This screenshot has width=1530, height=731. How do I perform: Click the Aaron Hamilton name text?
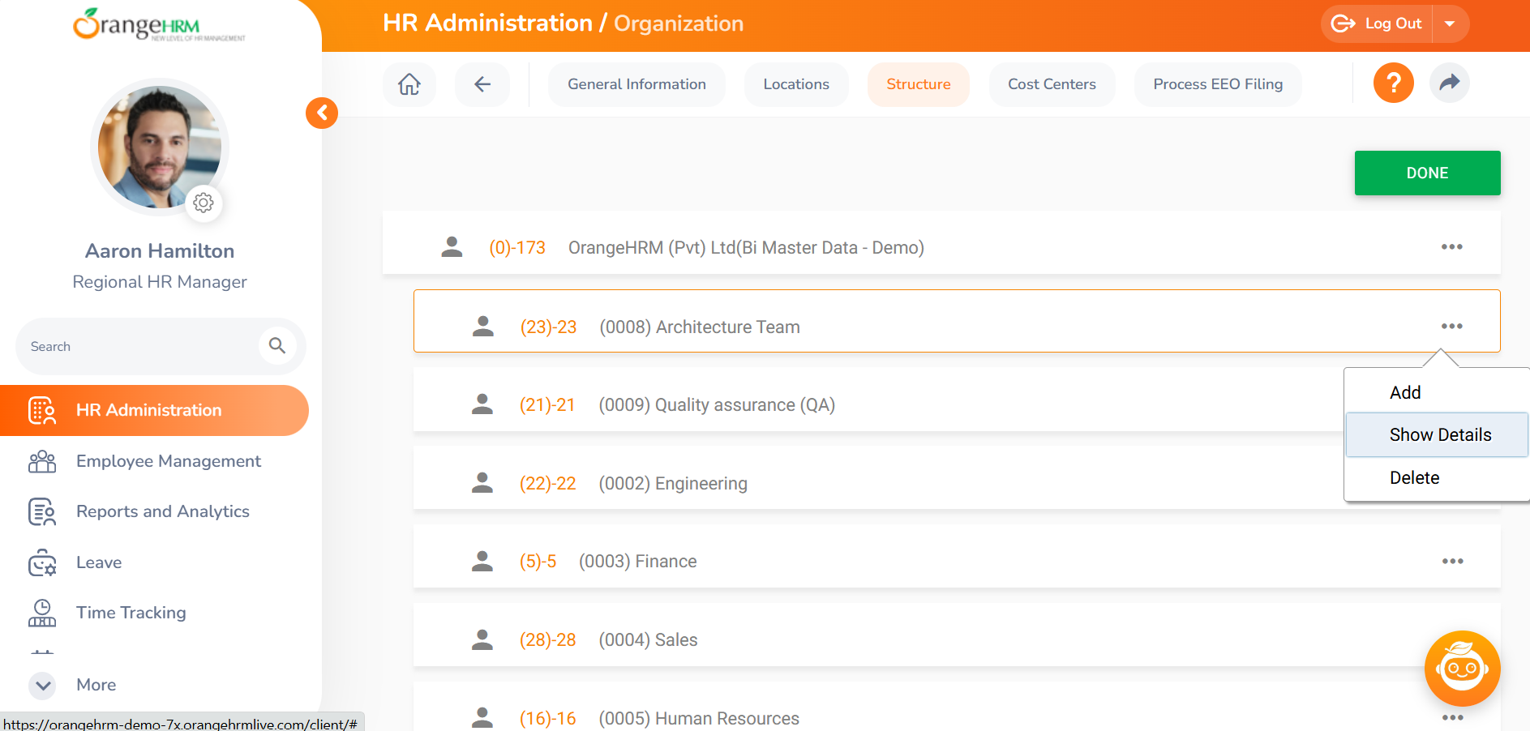[160, 251]
